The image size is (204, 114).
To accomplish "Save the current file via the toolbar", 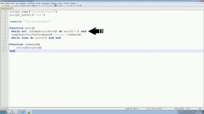I will pyautogui.click(x=6, y=6).
